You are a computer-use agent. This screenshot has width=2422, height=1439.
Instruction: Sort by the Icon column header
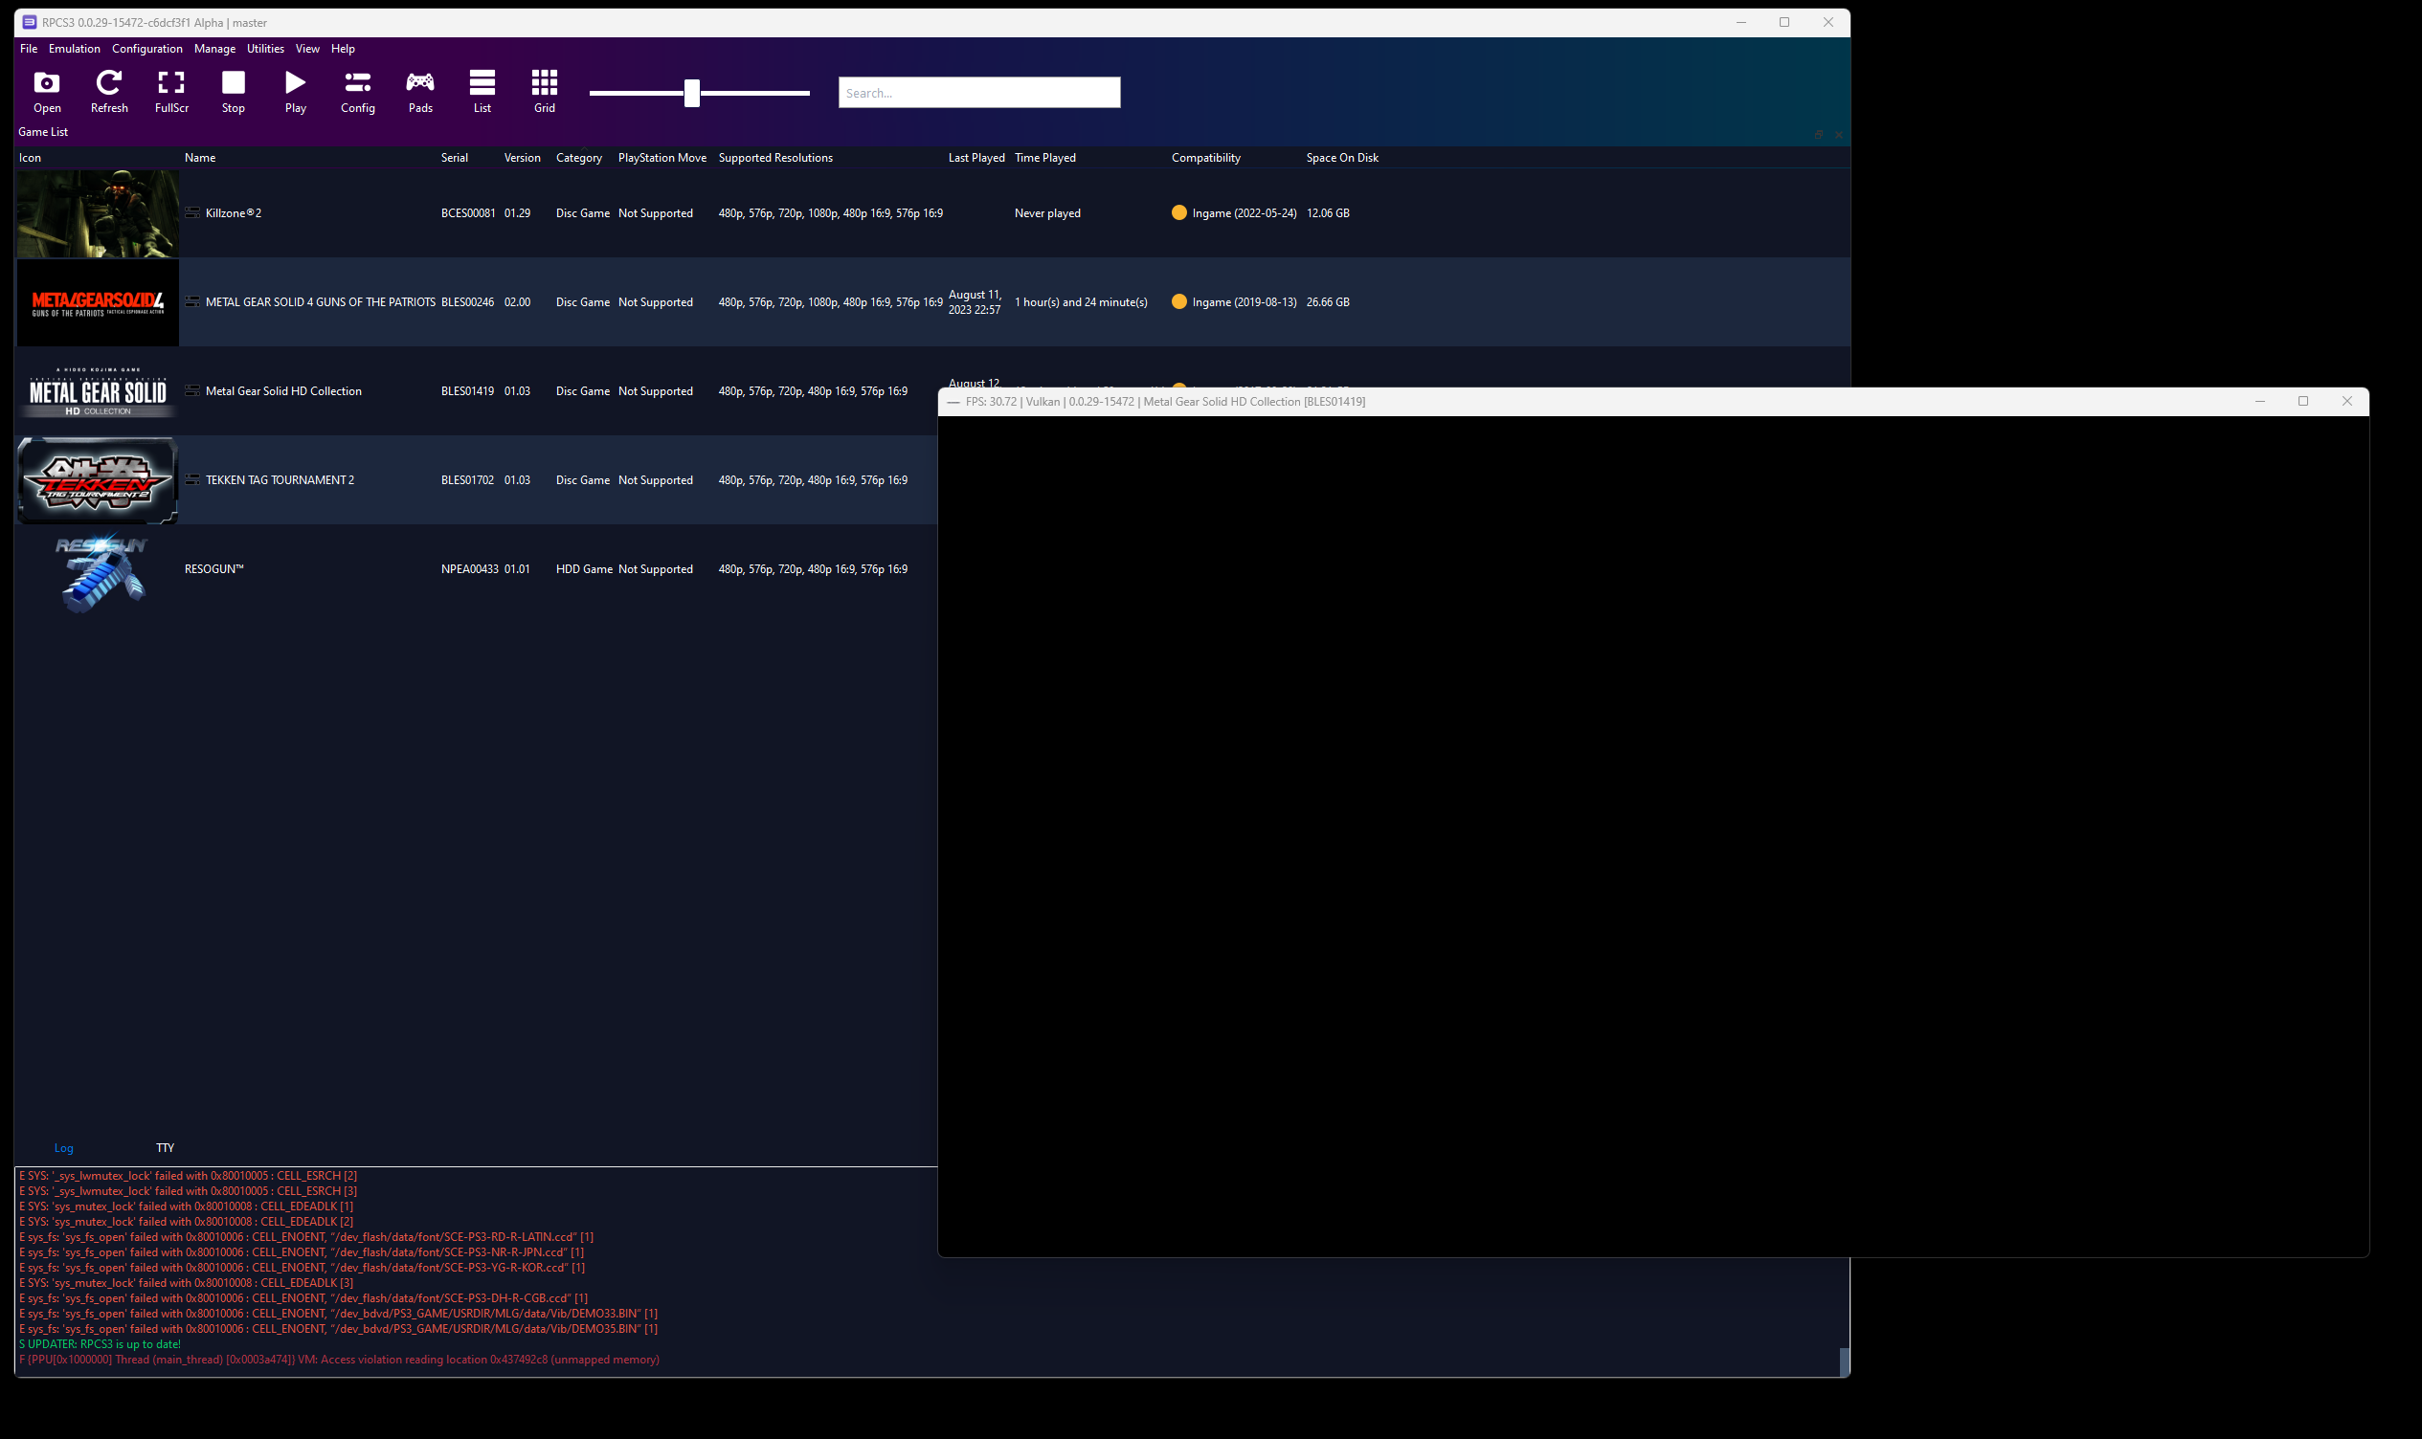[x=30, y=158]
